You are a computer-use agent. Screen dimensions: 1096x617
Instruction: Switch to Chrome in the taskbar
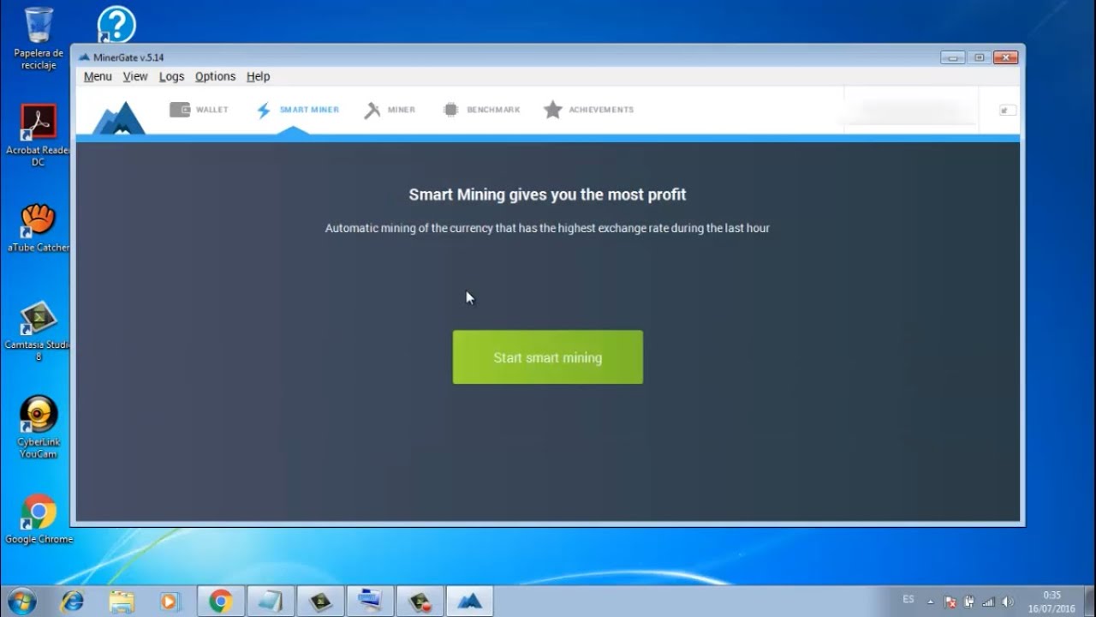click(x=221, y=602)
